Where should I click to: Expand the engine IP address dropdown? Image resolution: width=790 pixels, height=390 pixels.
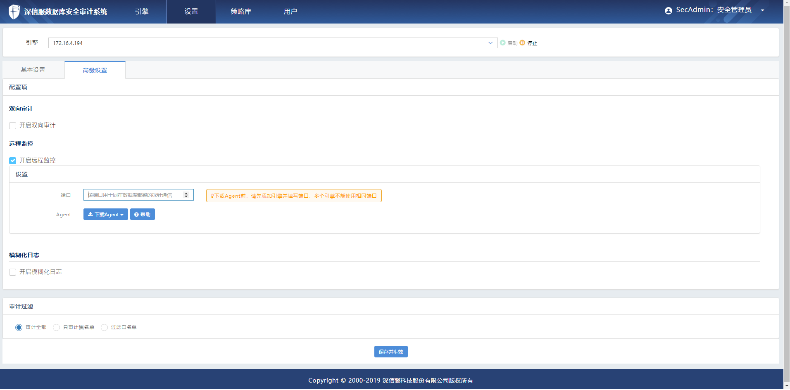click(x=490, y=43)
